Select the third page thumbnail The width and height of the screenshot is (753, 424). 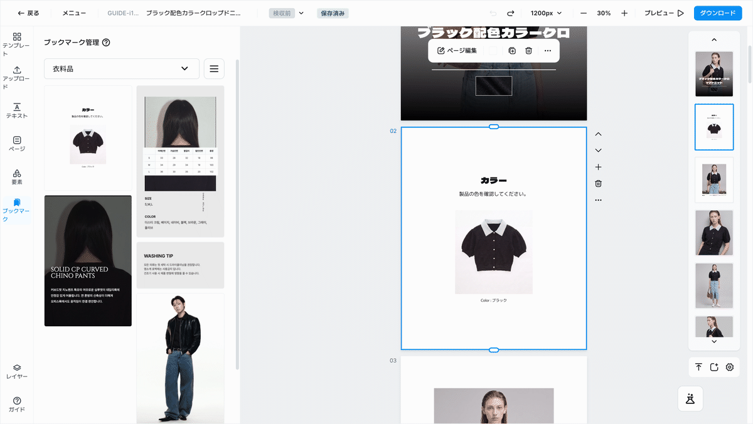click(x=714, y=180)
